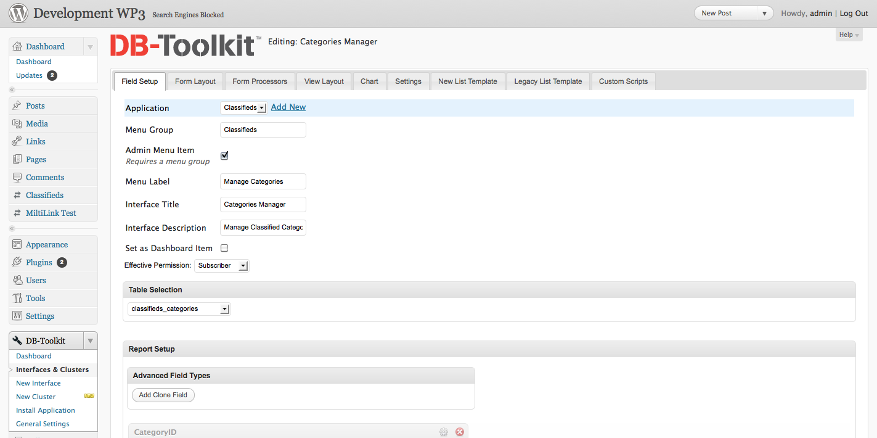Open the classifieds_categories table dropdown
This screenshot has width=877, height=438.
tap(179, 308)
